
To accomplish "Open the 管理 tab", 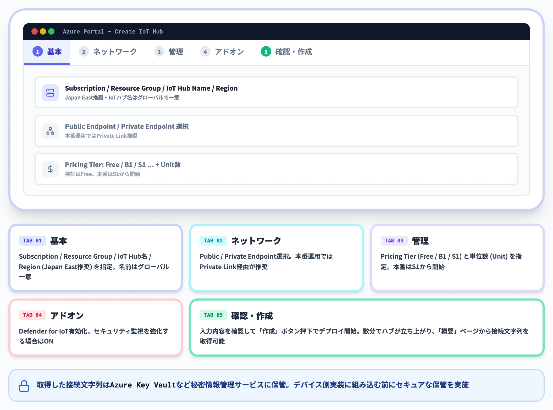I will [x=169, y=52].
